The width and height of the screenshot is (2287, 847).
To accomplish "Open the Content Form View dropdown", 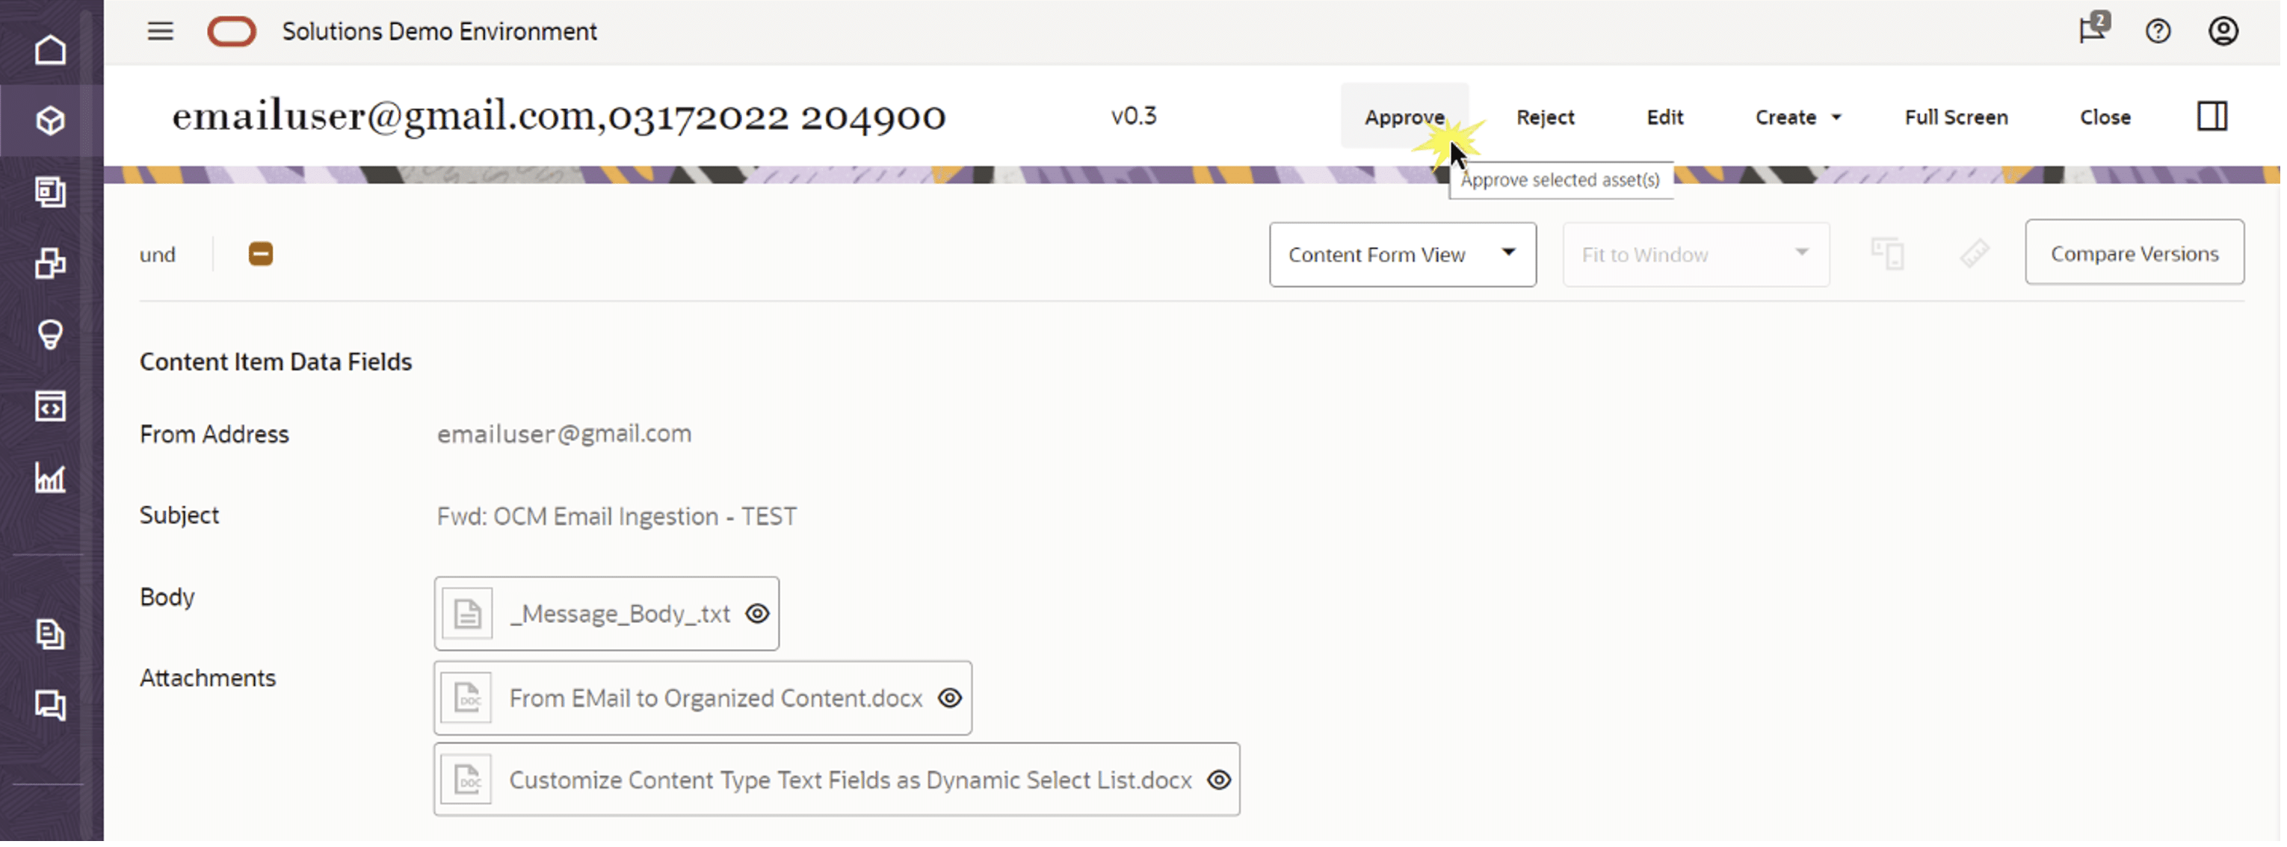I will [1403, 255].
